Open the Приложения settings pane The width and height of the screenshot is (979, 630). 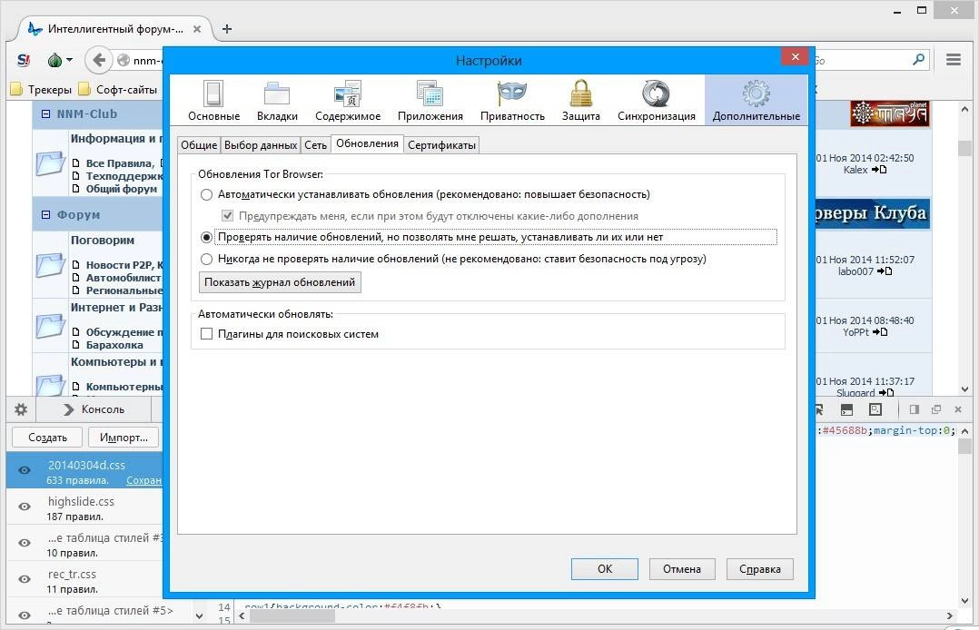click(430, 101)
